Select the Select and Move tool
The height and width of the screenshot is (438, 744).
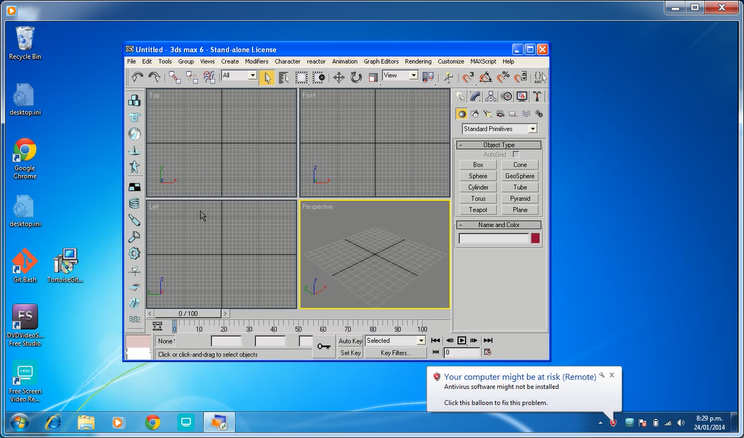point(338,77)
